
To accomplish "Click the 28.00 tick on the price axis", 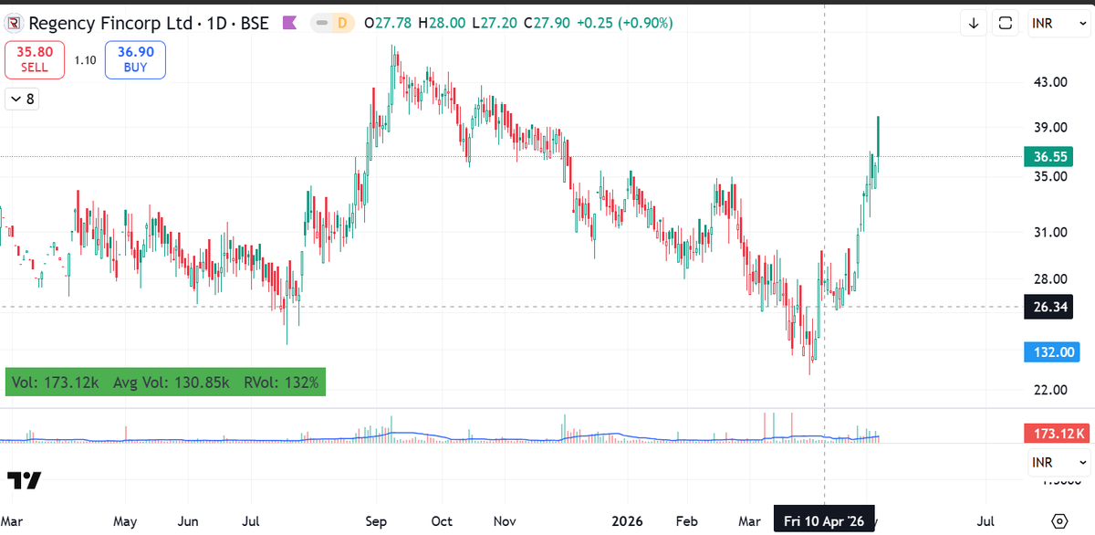I will pos(1048,278).
